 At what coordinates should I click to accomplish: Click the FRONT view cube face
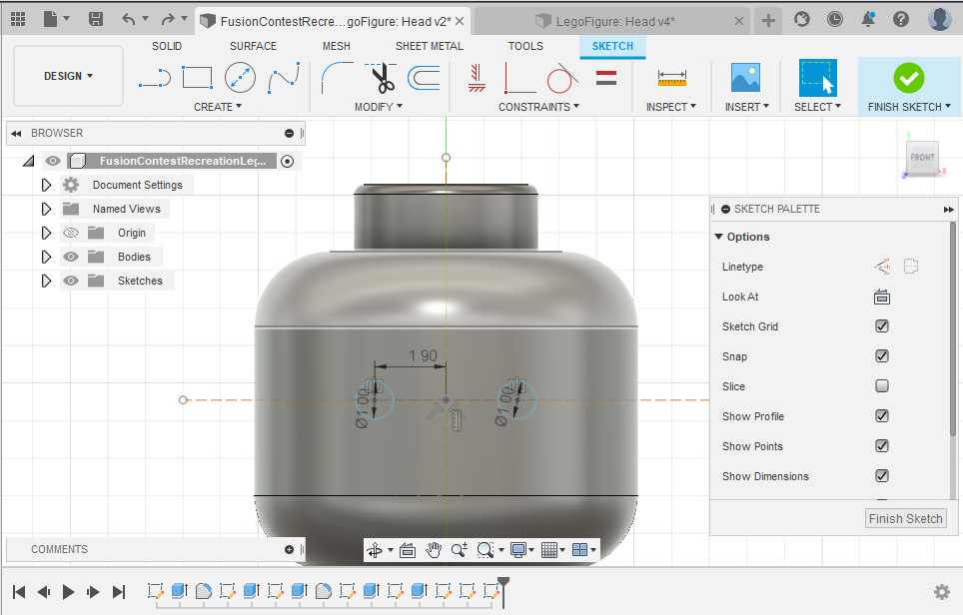[x=922, y=158]
